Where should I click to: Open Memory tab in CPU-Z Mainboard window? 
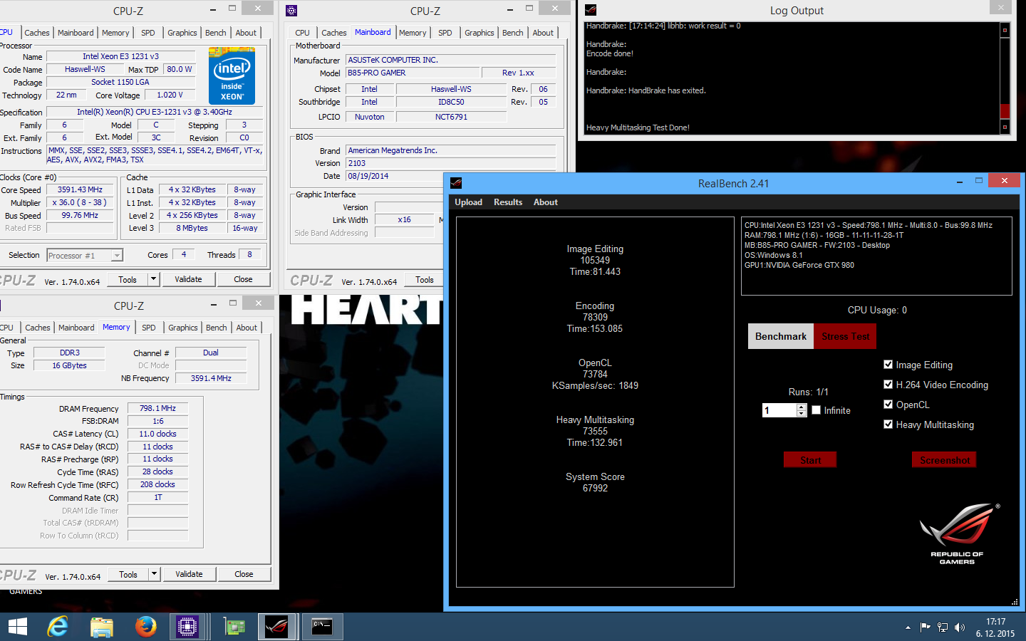413,33
